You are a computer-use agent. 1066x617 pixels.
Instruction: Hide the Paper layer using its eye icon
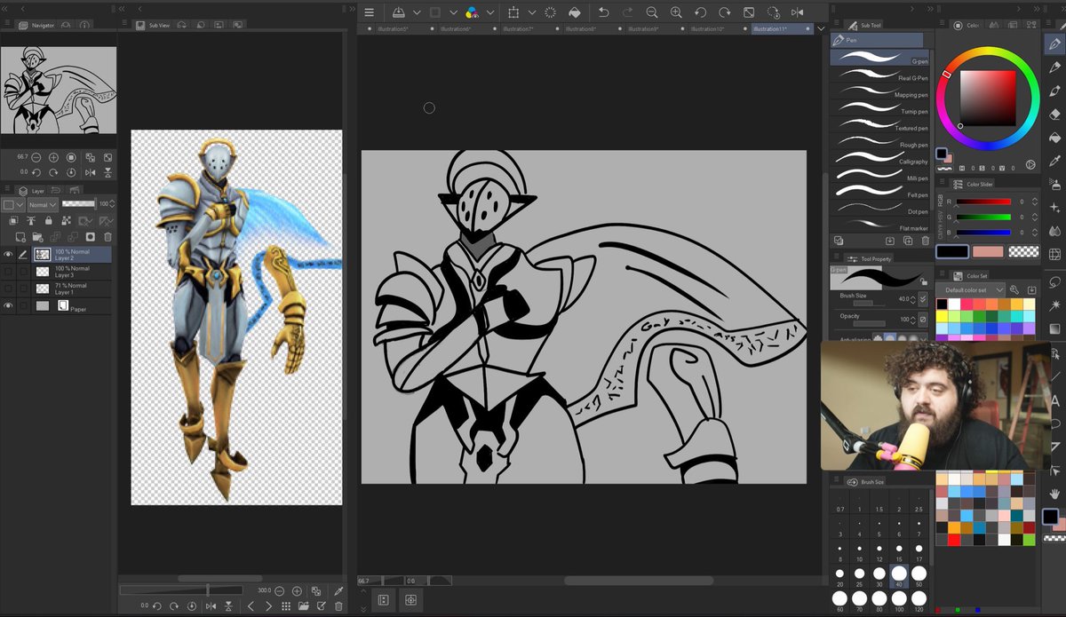8,305
